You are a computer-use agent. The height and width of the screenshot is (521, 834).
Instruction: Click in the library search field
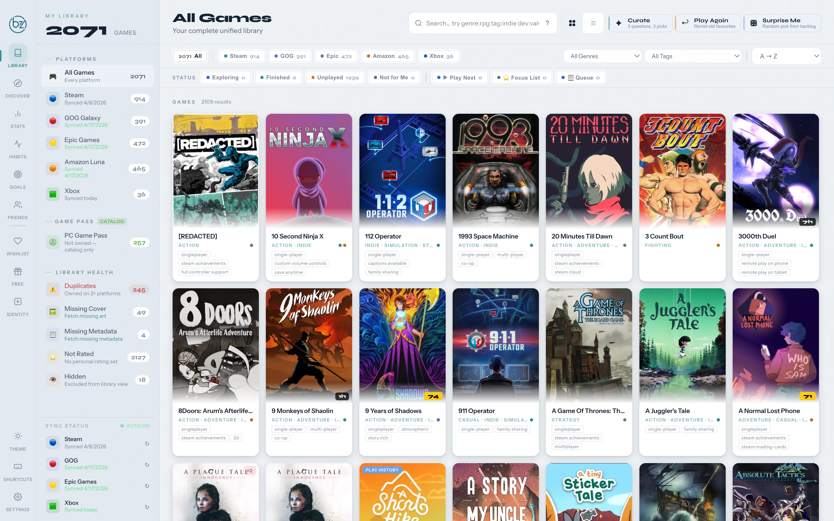482,23
